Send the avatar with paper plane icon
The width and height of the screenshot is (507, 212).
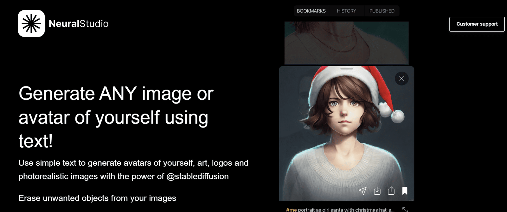[363, 191]
